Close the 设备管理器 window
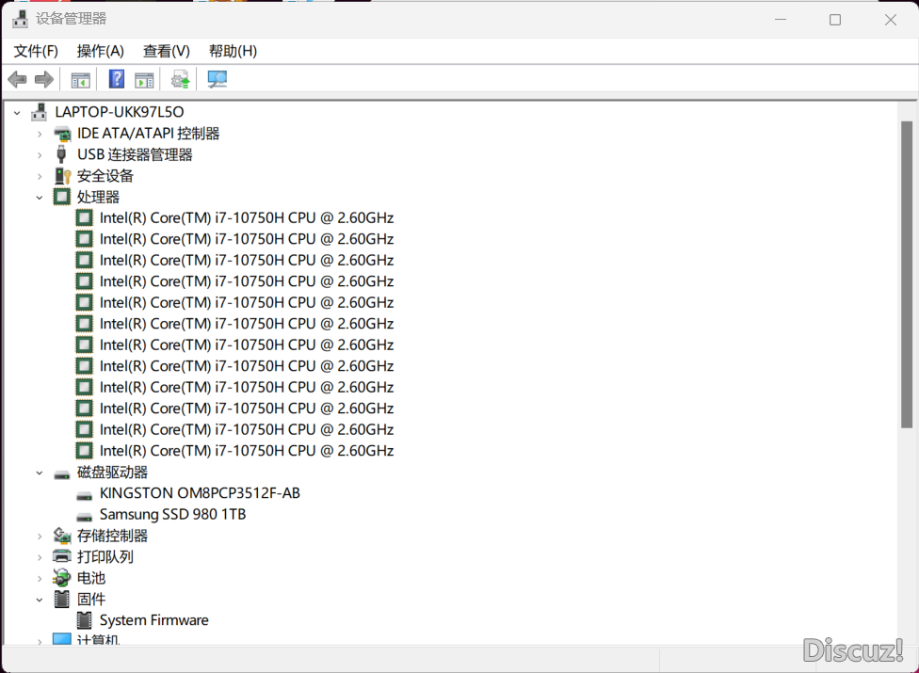The image size is (919, 673). [x=891, y=20]
